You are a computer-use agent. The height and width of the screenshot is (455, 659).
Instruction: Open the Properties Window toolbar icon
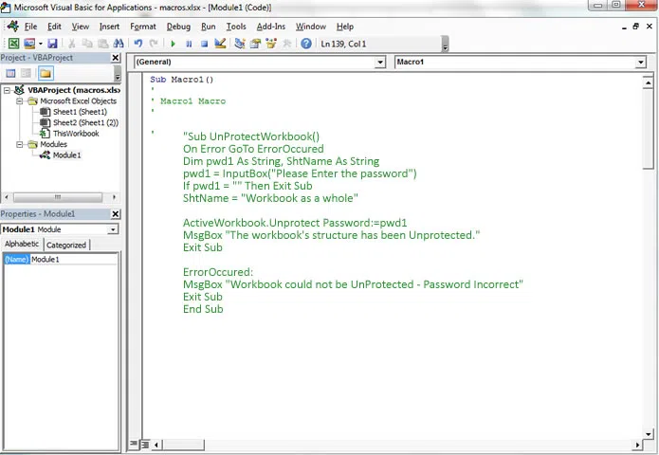pos(255,44)
